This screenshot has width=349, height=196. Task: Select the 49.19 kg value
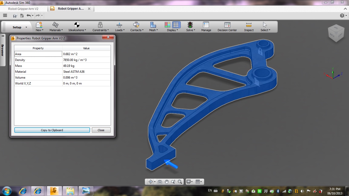[86, 66]
